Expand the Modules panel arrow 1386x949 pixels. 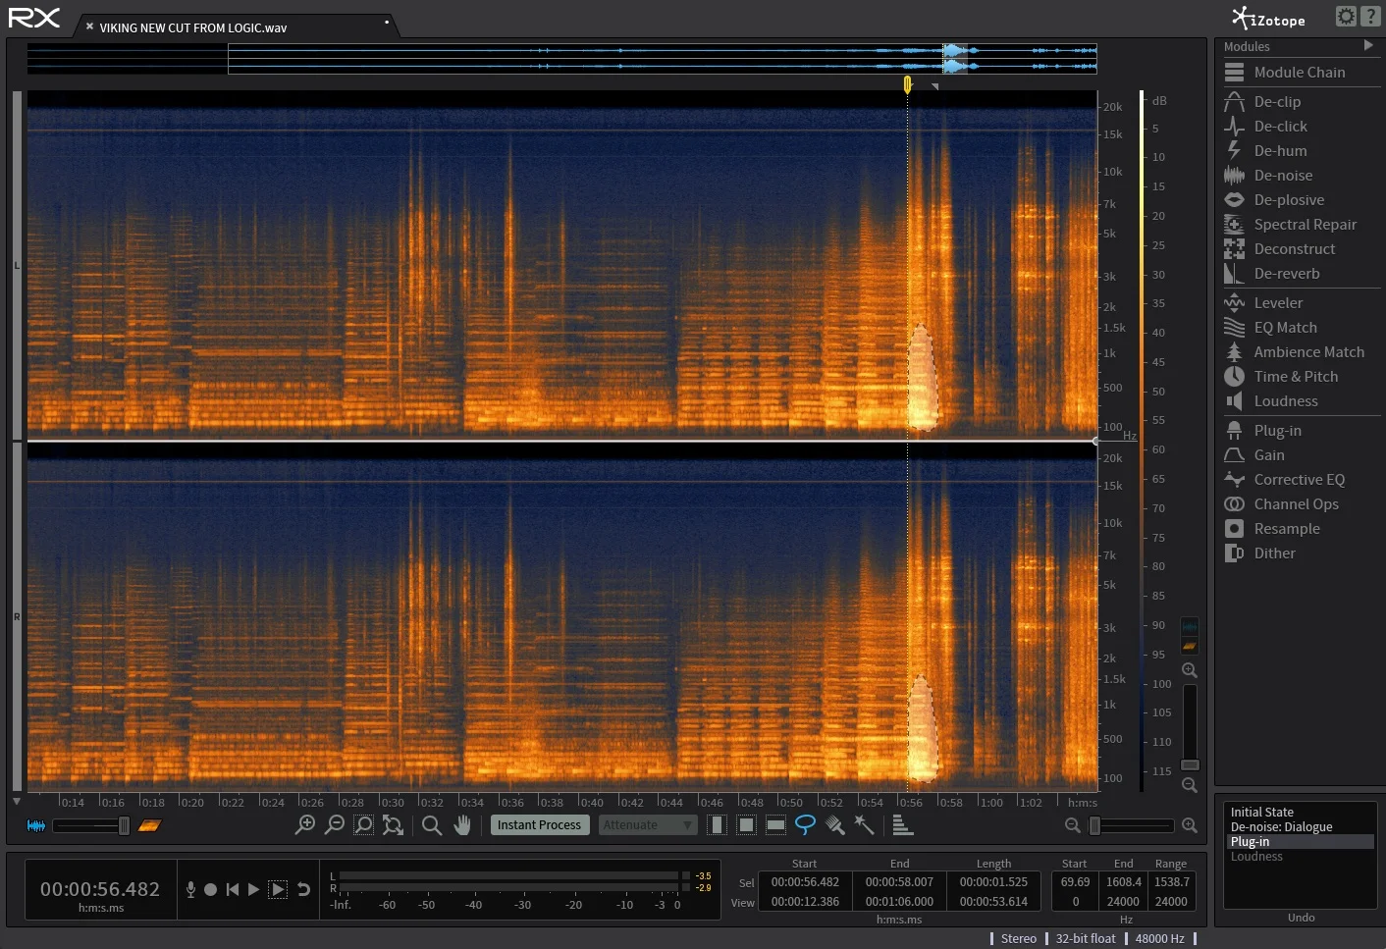click(x=1368, y=45)
